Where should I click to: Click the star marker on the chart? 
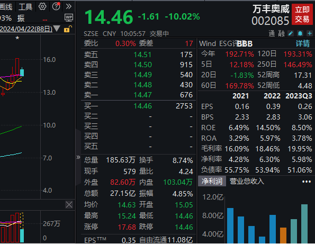pos(17,38)
